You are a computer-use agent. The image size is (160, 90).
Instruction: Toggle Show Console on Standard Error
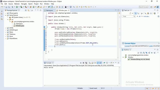[x=101, y=63]
